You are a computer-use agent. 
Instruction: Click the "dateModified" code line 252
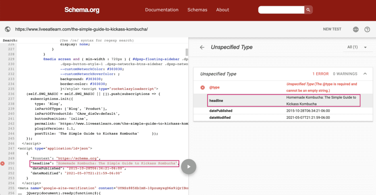point(76,173)
